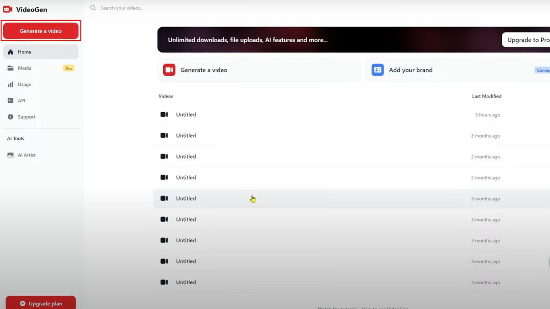The width and height of the screenshot is (550, 309).
Task: Click the red camera icon on Generate a video card
Action: [169, 70]
